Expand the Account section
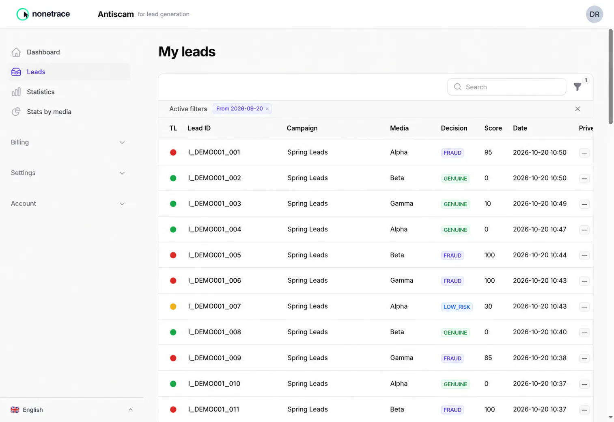Image resolution: width=614 pixels, height=422 pixels. click(x=68, y=204)
